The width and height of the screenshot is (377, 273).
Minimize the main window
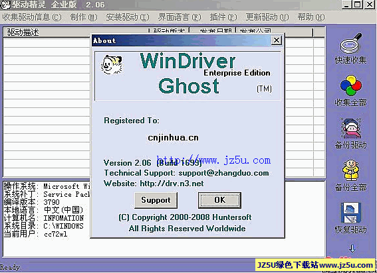coord(346,5)
